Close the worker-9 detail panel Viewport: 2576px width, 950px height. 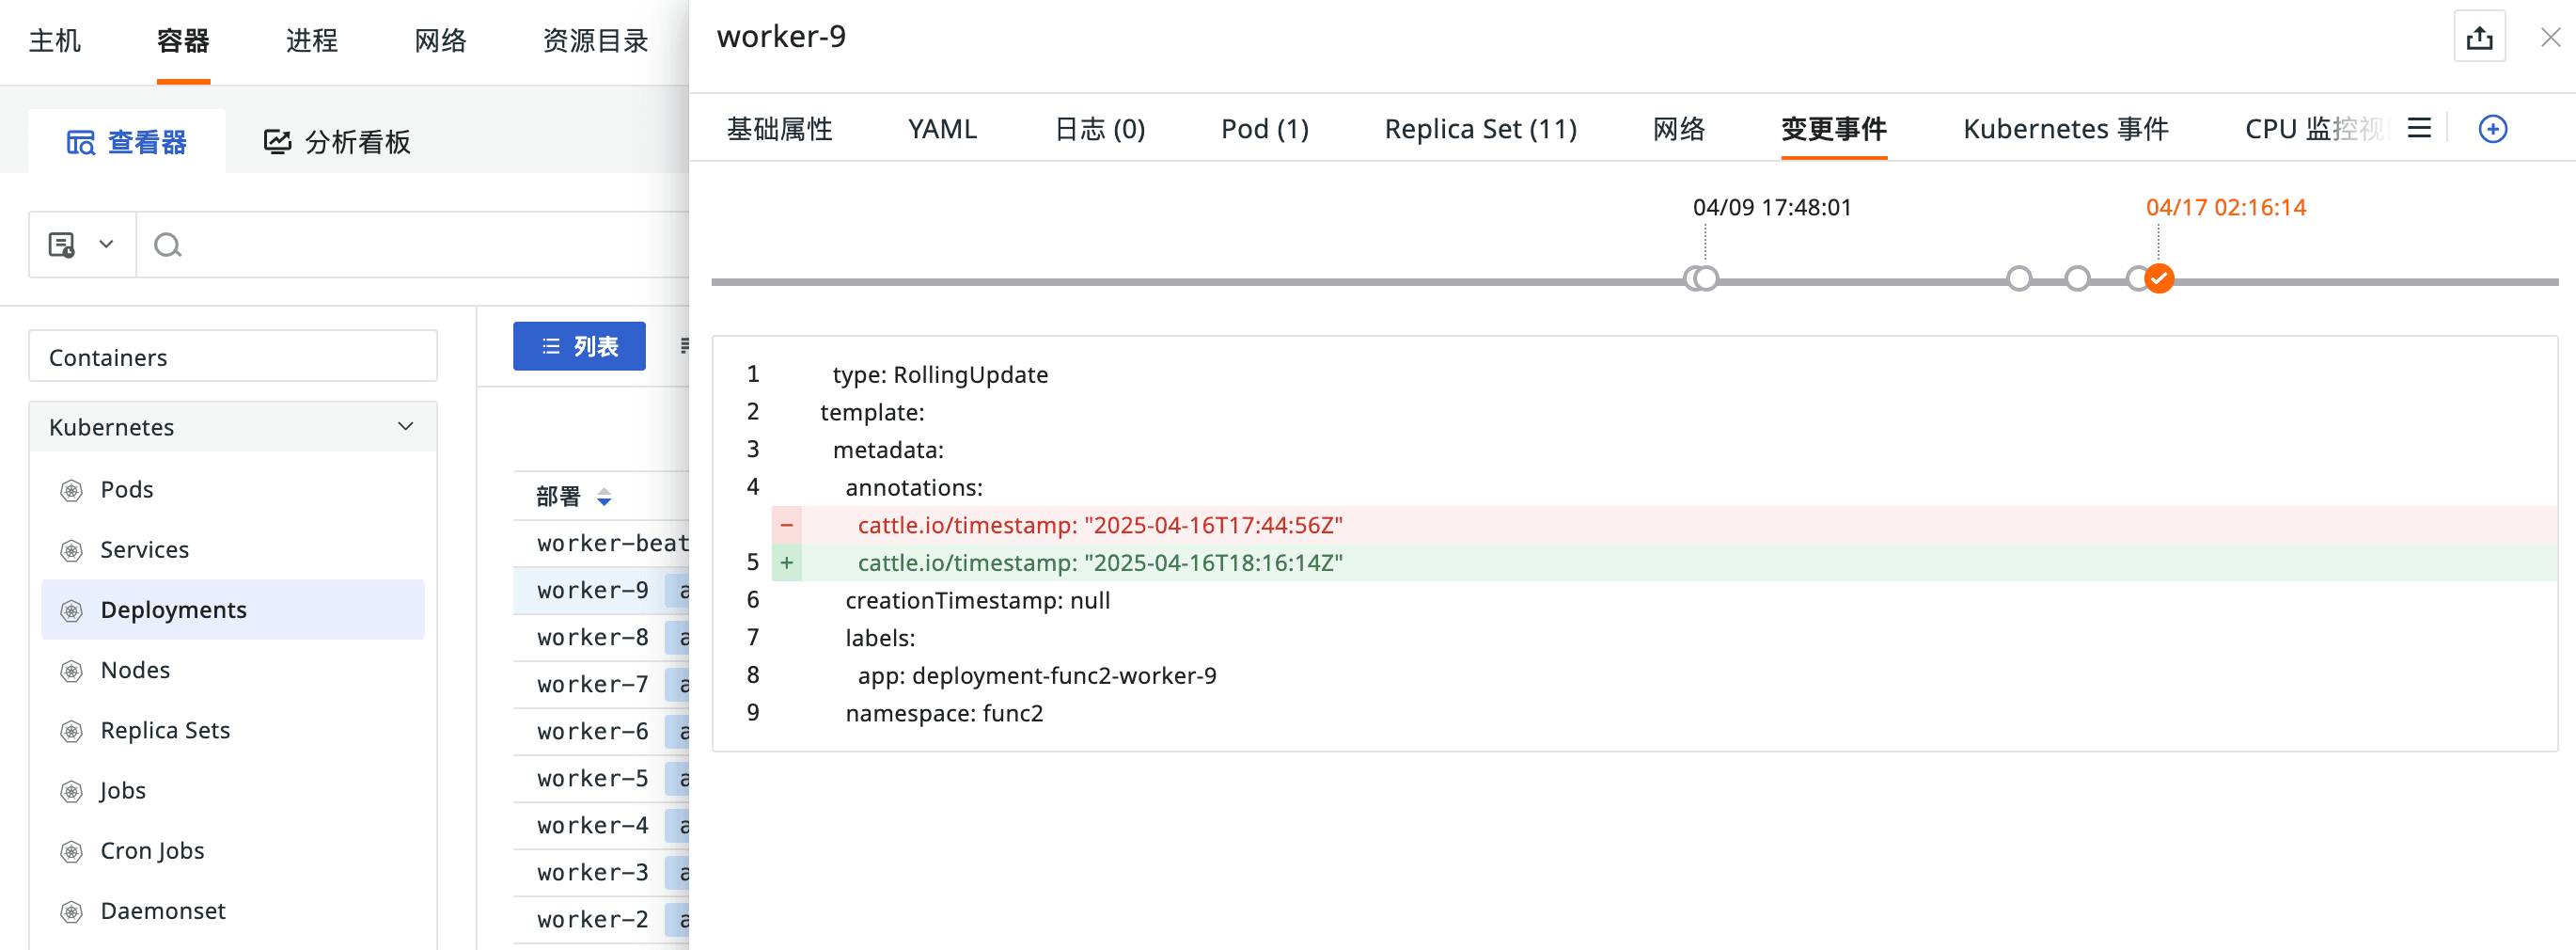tap(2550, 38)
